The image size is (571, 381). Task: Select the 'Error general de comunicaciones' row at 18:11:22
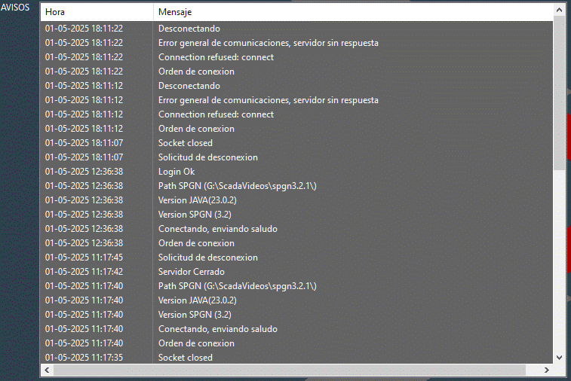[296, 43]
